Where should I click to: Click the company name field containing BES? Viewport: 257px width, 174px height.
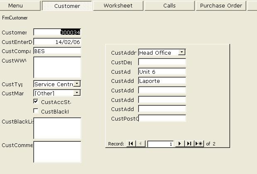57,51
